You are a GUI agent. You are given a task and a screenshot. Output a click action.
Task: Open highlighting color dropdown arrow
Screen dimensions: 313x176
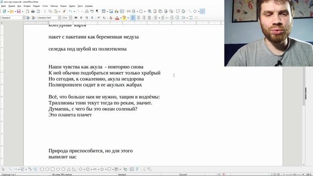[128, 18]
